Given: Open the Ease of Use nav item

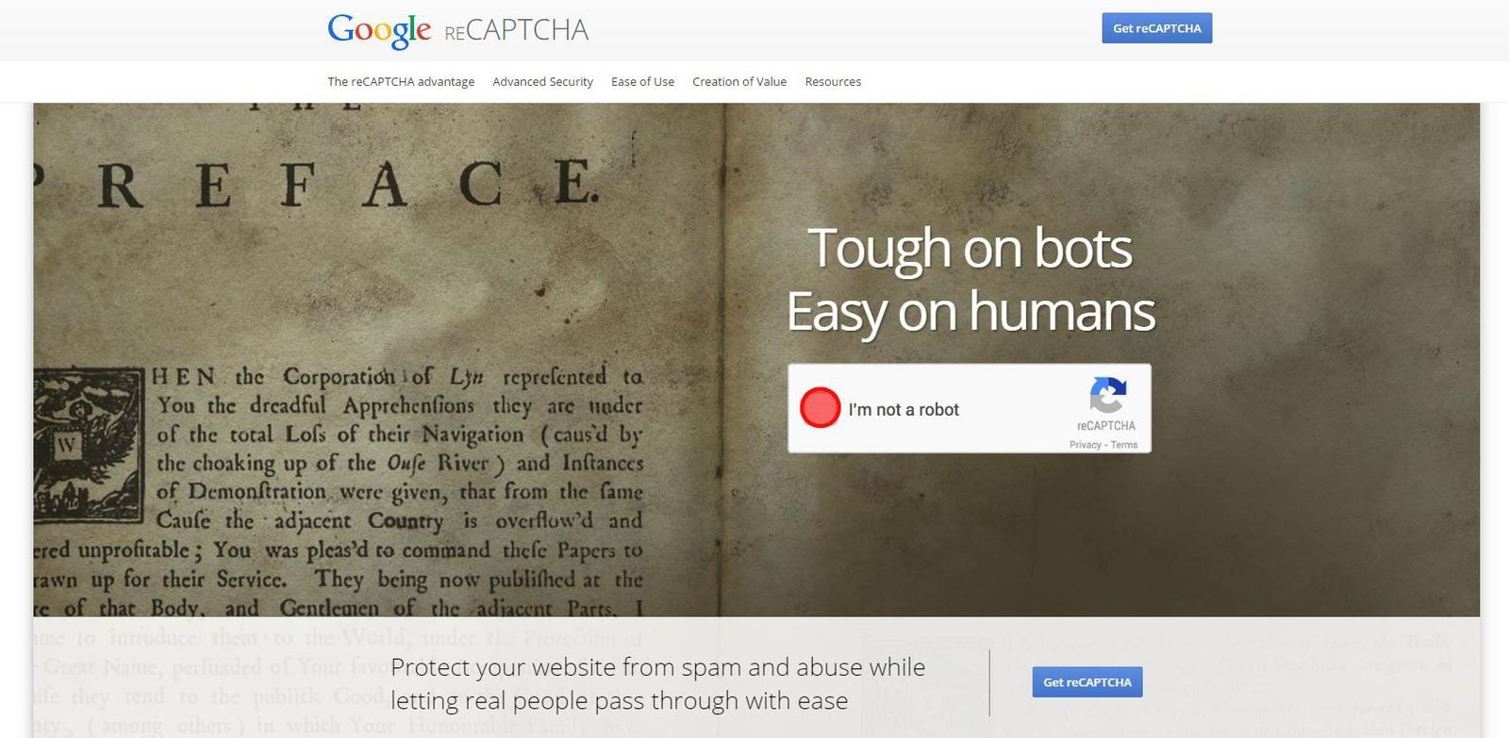Looking at the screenshot, I should pyautogui.click(x=642, y=82).
